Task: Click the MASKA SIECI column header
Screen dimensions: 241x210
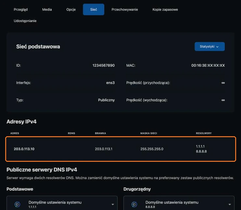Action: point(149,133)
